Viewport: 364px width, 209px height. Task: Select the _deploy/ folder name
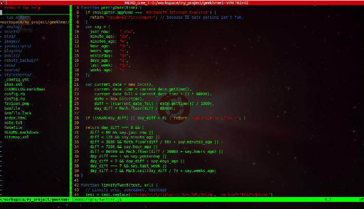(x=13, y=27)
